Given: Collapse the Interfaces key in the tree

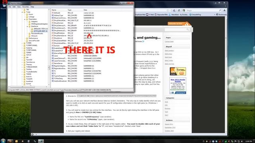Looking at the screenshot, I should pos(27,26).
